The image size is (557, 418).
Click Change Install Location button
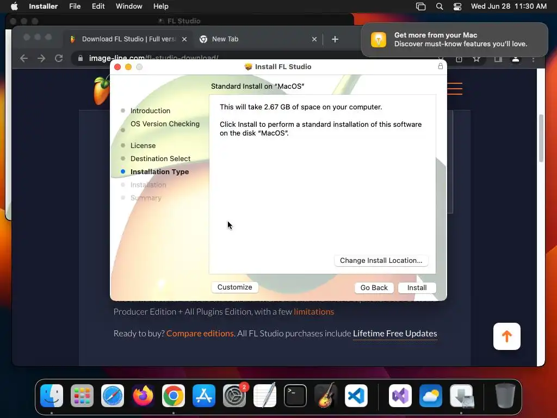381,261
